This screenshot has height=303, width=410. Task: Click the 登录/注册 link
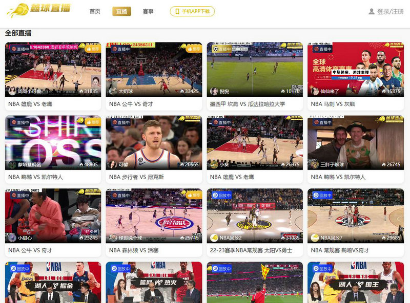coord(391,11)
